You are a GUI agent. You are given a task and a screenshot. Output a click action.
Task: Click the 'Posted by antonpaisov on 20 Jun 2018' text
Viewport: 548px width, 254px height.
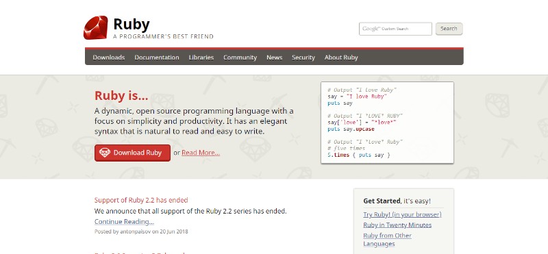coord(141,231)
